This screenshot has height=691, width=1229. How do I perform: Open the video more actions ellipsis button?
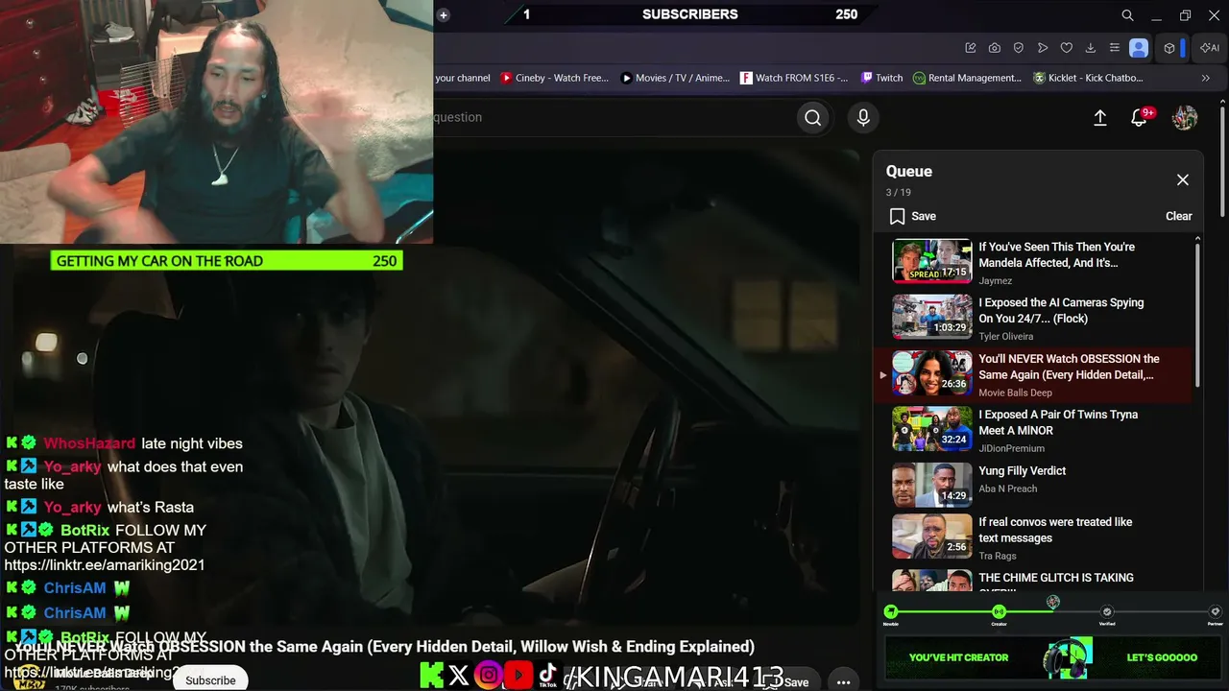click(x=843, y=681)
